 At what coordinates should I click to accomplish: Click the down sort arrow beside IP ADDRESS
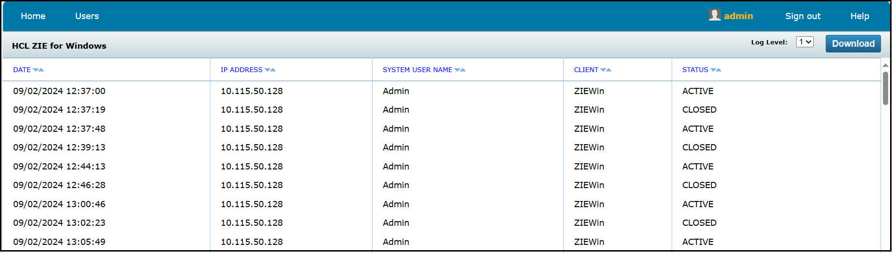(268, 70)
